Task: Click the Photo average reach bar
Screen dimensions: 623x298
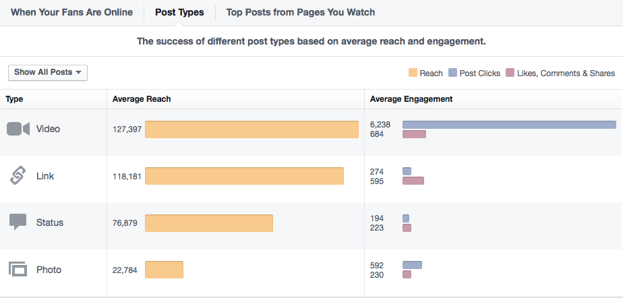Action: pyautogui.click(x=164, y=270)
